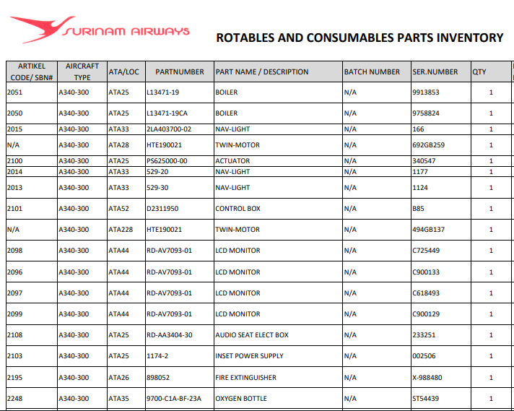Click the ACTUATOR description cell
Viewport: 514px width, 411px height.
point(232,161)
